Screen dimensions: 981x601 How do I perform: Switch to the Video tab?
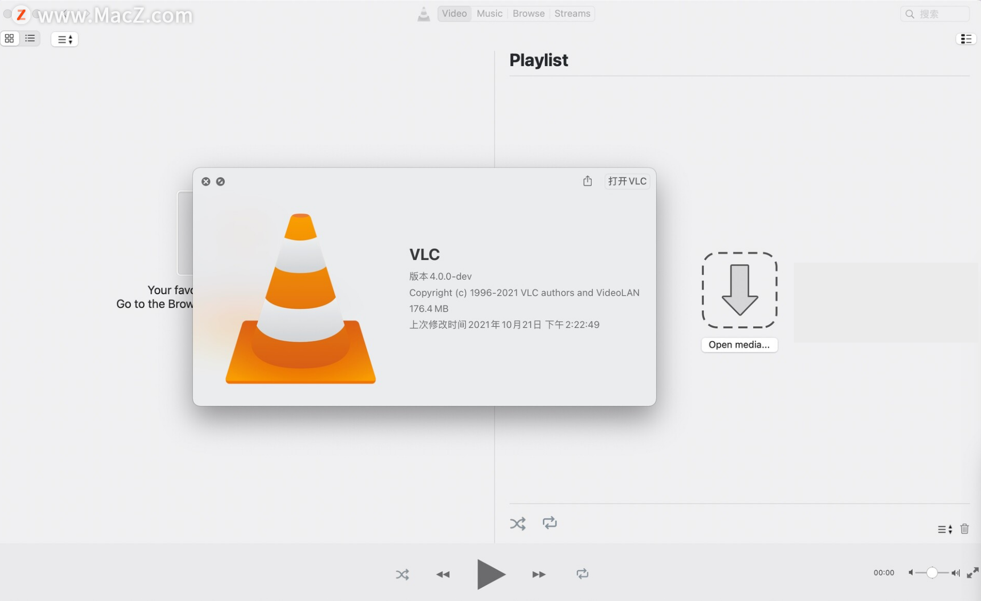coord(454,13)
